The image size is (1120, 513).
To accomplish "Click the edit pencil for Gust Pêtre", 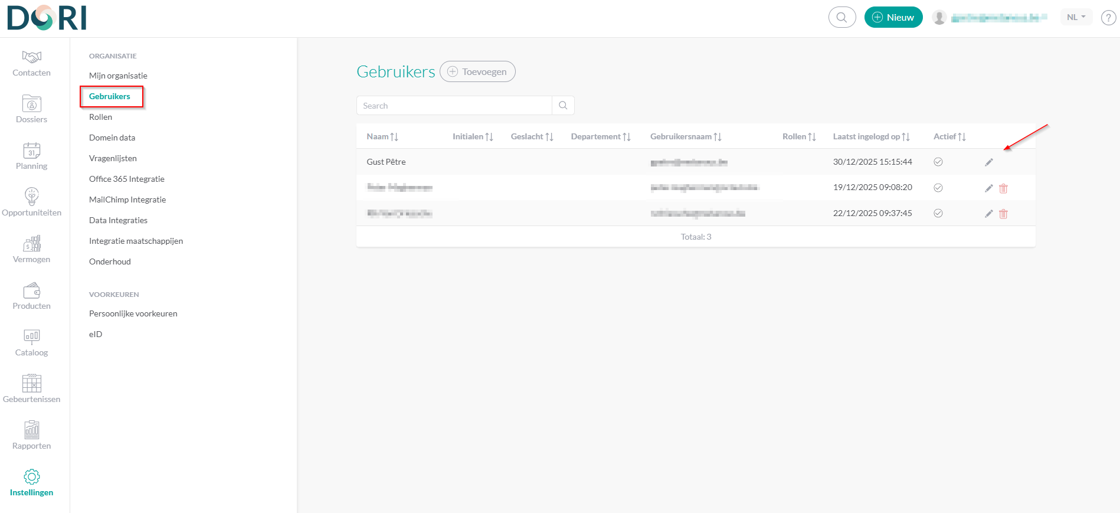I will coord(989,162).
